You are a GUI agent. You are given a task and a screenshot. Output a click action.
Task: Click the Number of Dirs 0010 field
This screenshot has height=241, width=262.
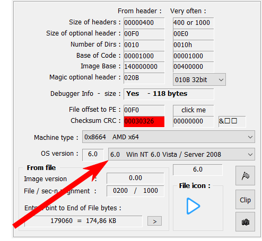(x=144, y=45)
